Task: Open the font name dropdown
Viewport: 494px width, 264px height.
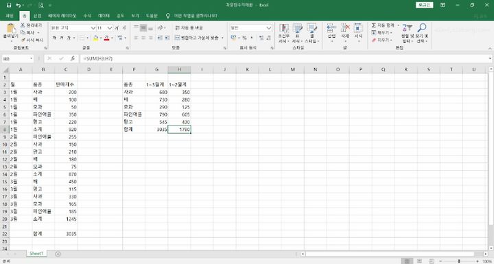Action: point(93,28)
